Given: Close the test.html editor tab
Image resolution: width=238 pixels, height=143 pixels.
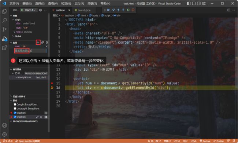Looking at the screenshot, I should point(69,10).
